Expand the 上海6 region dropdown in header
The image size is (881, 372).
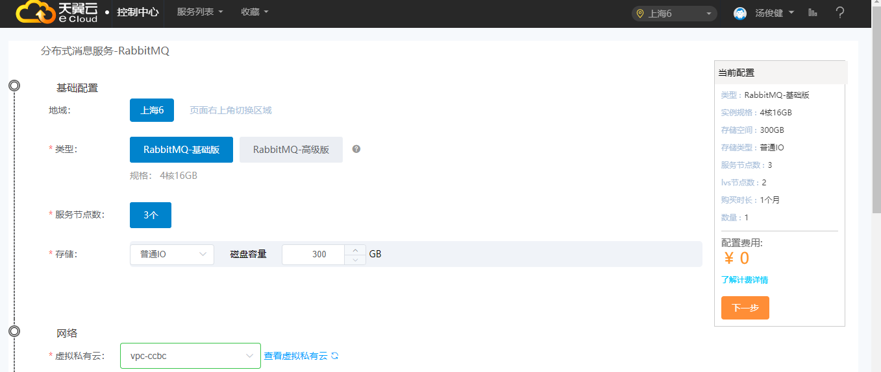[675, 14]
